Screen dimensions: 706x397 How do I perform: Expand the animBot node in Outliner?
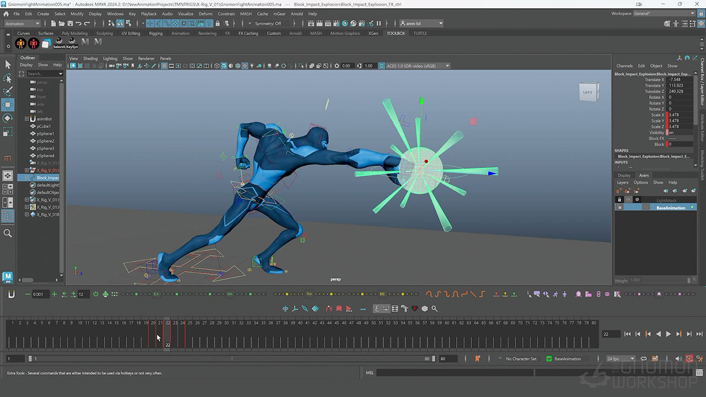(x=26, y=119)
